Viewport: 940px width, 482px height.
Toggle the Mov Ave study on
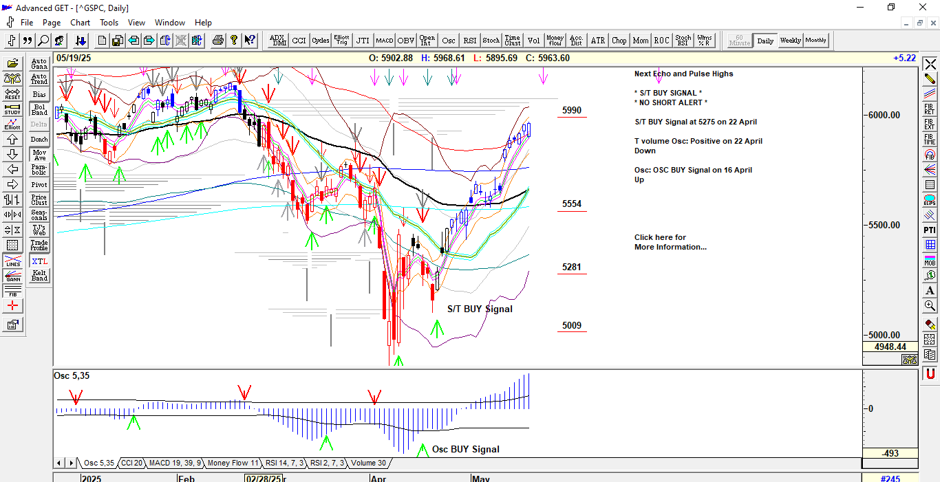(39, 155)
